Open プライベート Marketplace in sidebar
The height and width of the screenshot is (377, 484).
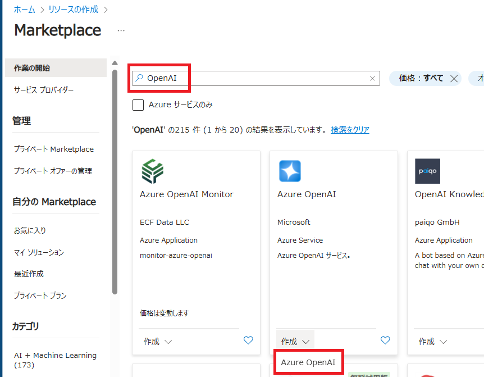click(x=54, y=149)
